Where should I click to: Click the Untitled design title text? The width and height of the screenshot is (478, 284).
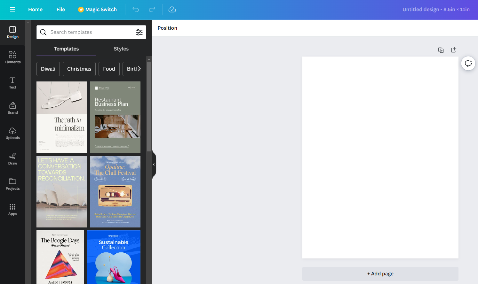(436, 10)
